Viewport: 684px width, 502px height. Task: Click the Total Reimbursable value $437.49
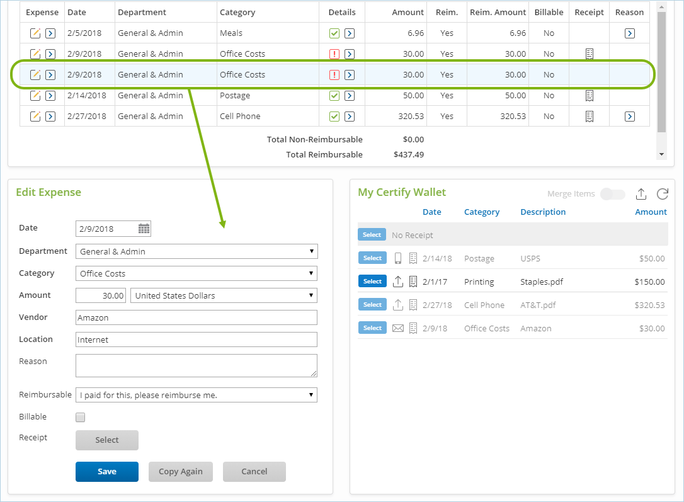coord(409,155)
